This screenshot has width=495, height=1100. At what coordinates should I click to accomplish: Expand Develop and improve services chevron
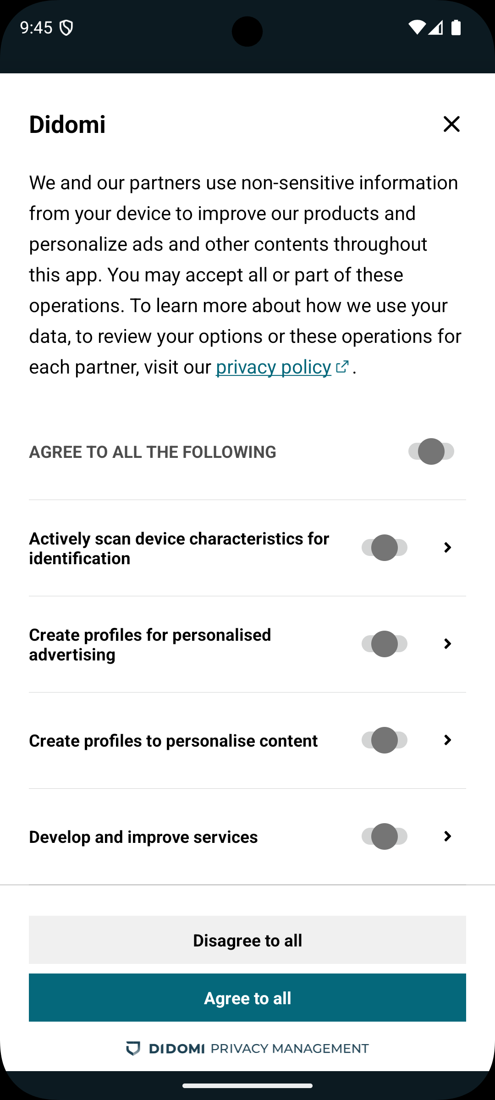(448, 836)
